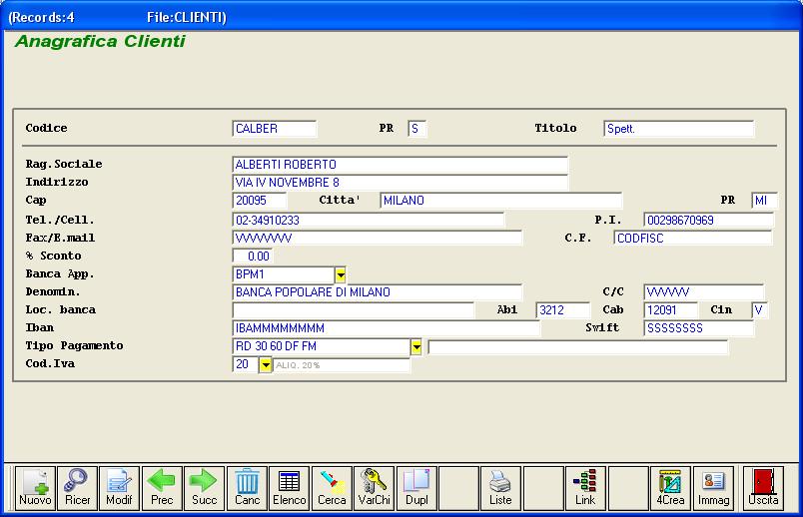Duplicate the record with Dupl
Image resolution: width=803 pixels, height=517 pixels.
(416, 488)
